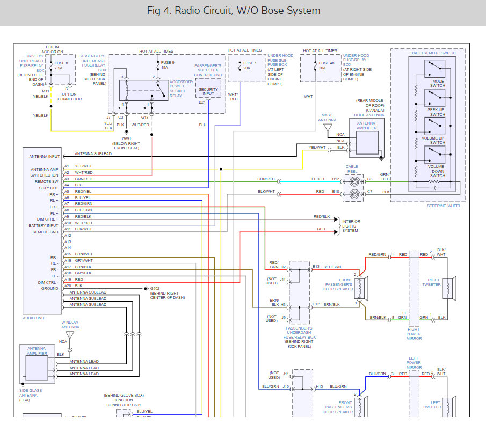Click the RED/BLK arrow to Interior Lights
Screen dimensions: 486x432
click(336, 219)
